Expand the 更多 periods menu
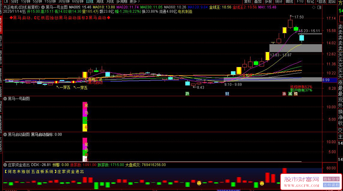Image resolution: width=343 pixels, height=191 pixels. (x=134, y=2)
